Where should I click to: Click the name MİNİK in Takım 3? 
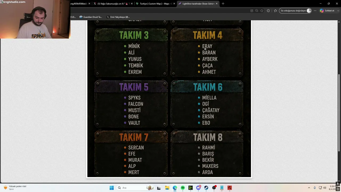(134, 46)
